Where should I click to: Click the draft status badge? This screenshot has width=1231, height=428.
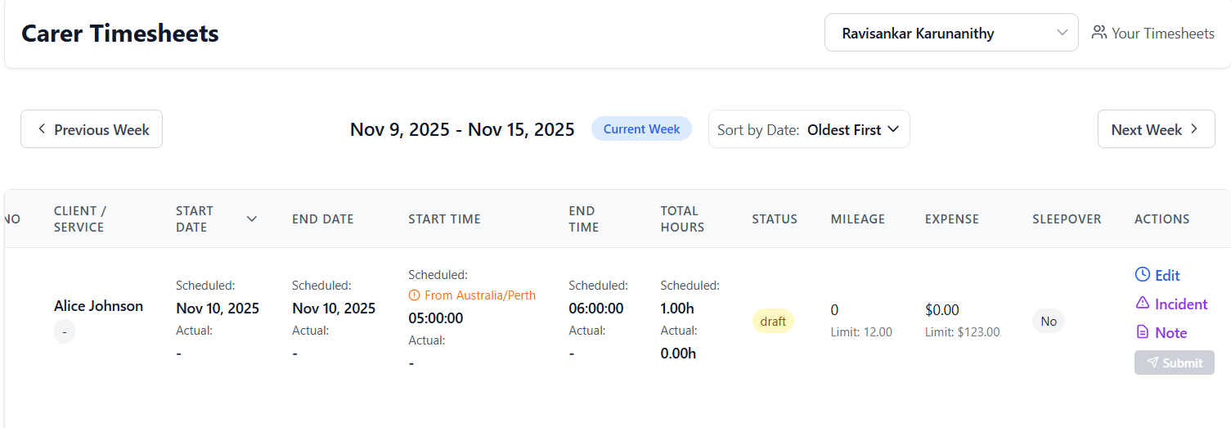click(773, 321)
